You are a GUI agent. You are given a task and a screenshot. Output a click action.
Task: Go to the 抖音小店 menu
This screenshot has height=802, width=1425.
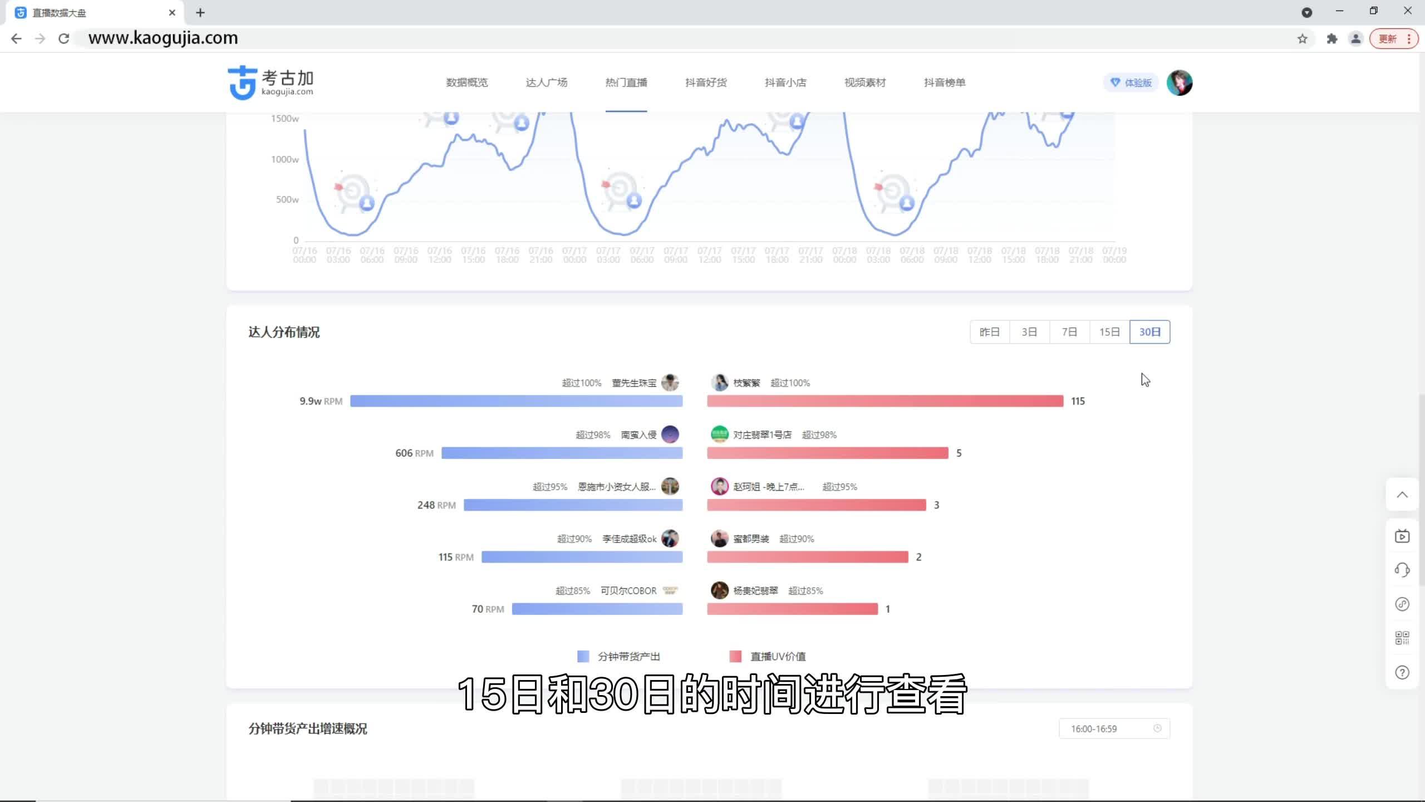click(x=785, y=82)
